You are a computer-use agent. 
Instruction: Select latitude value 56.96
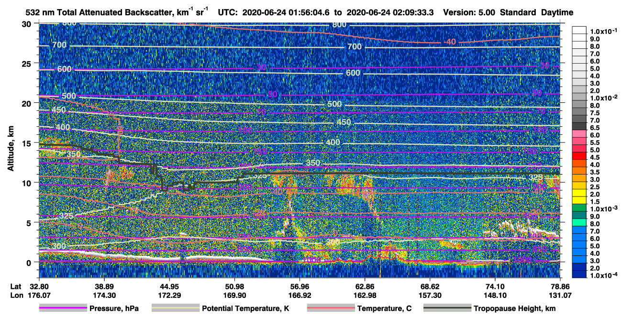[x=300, y=286]
